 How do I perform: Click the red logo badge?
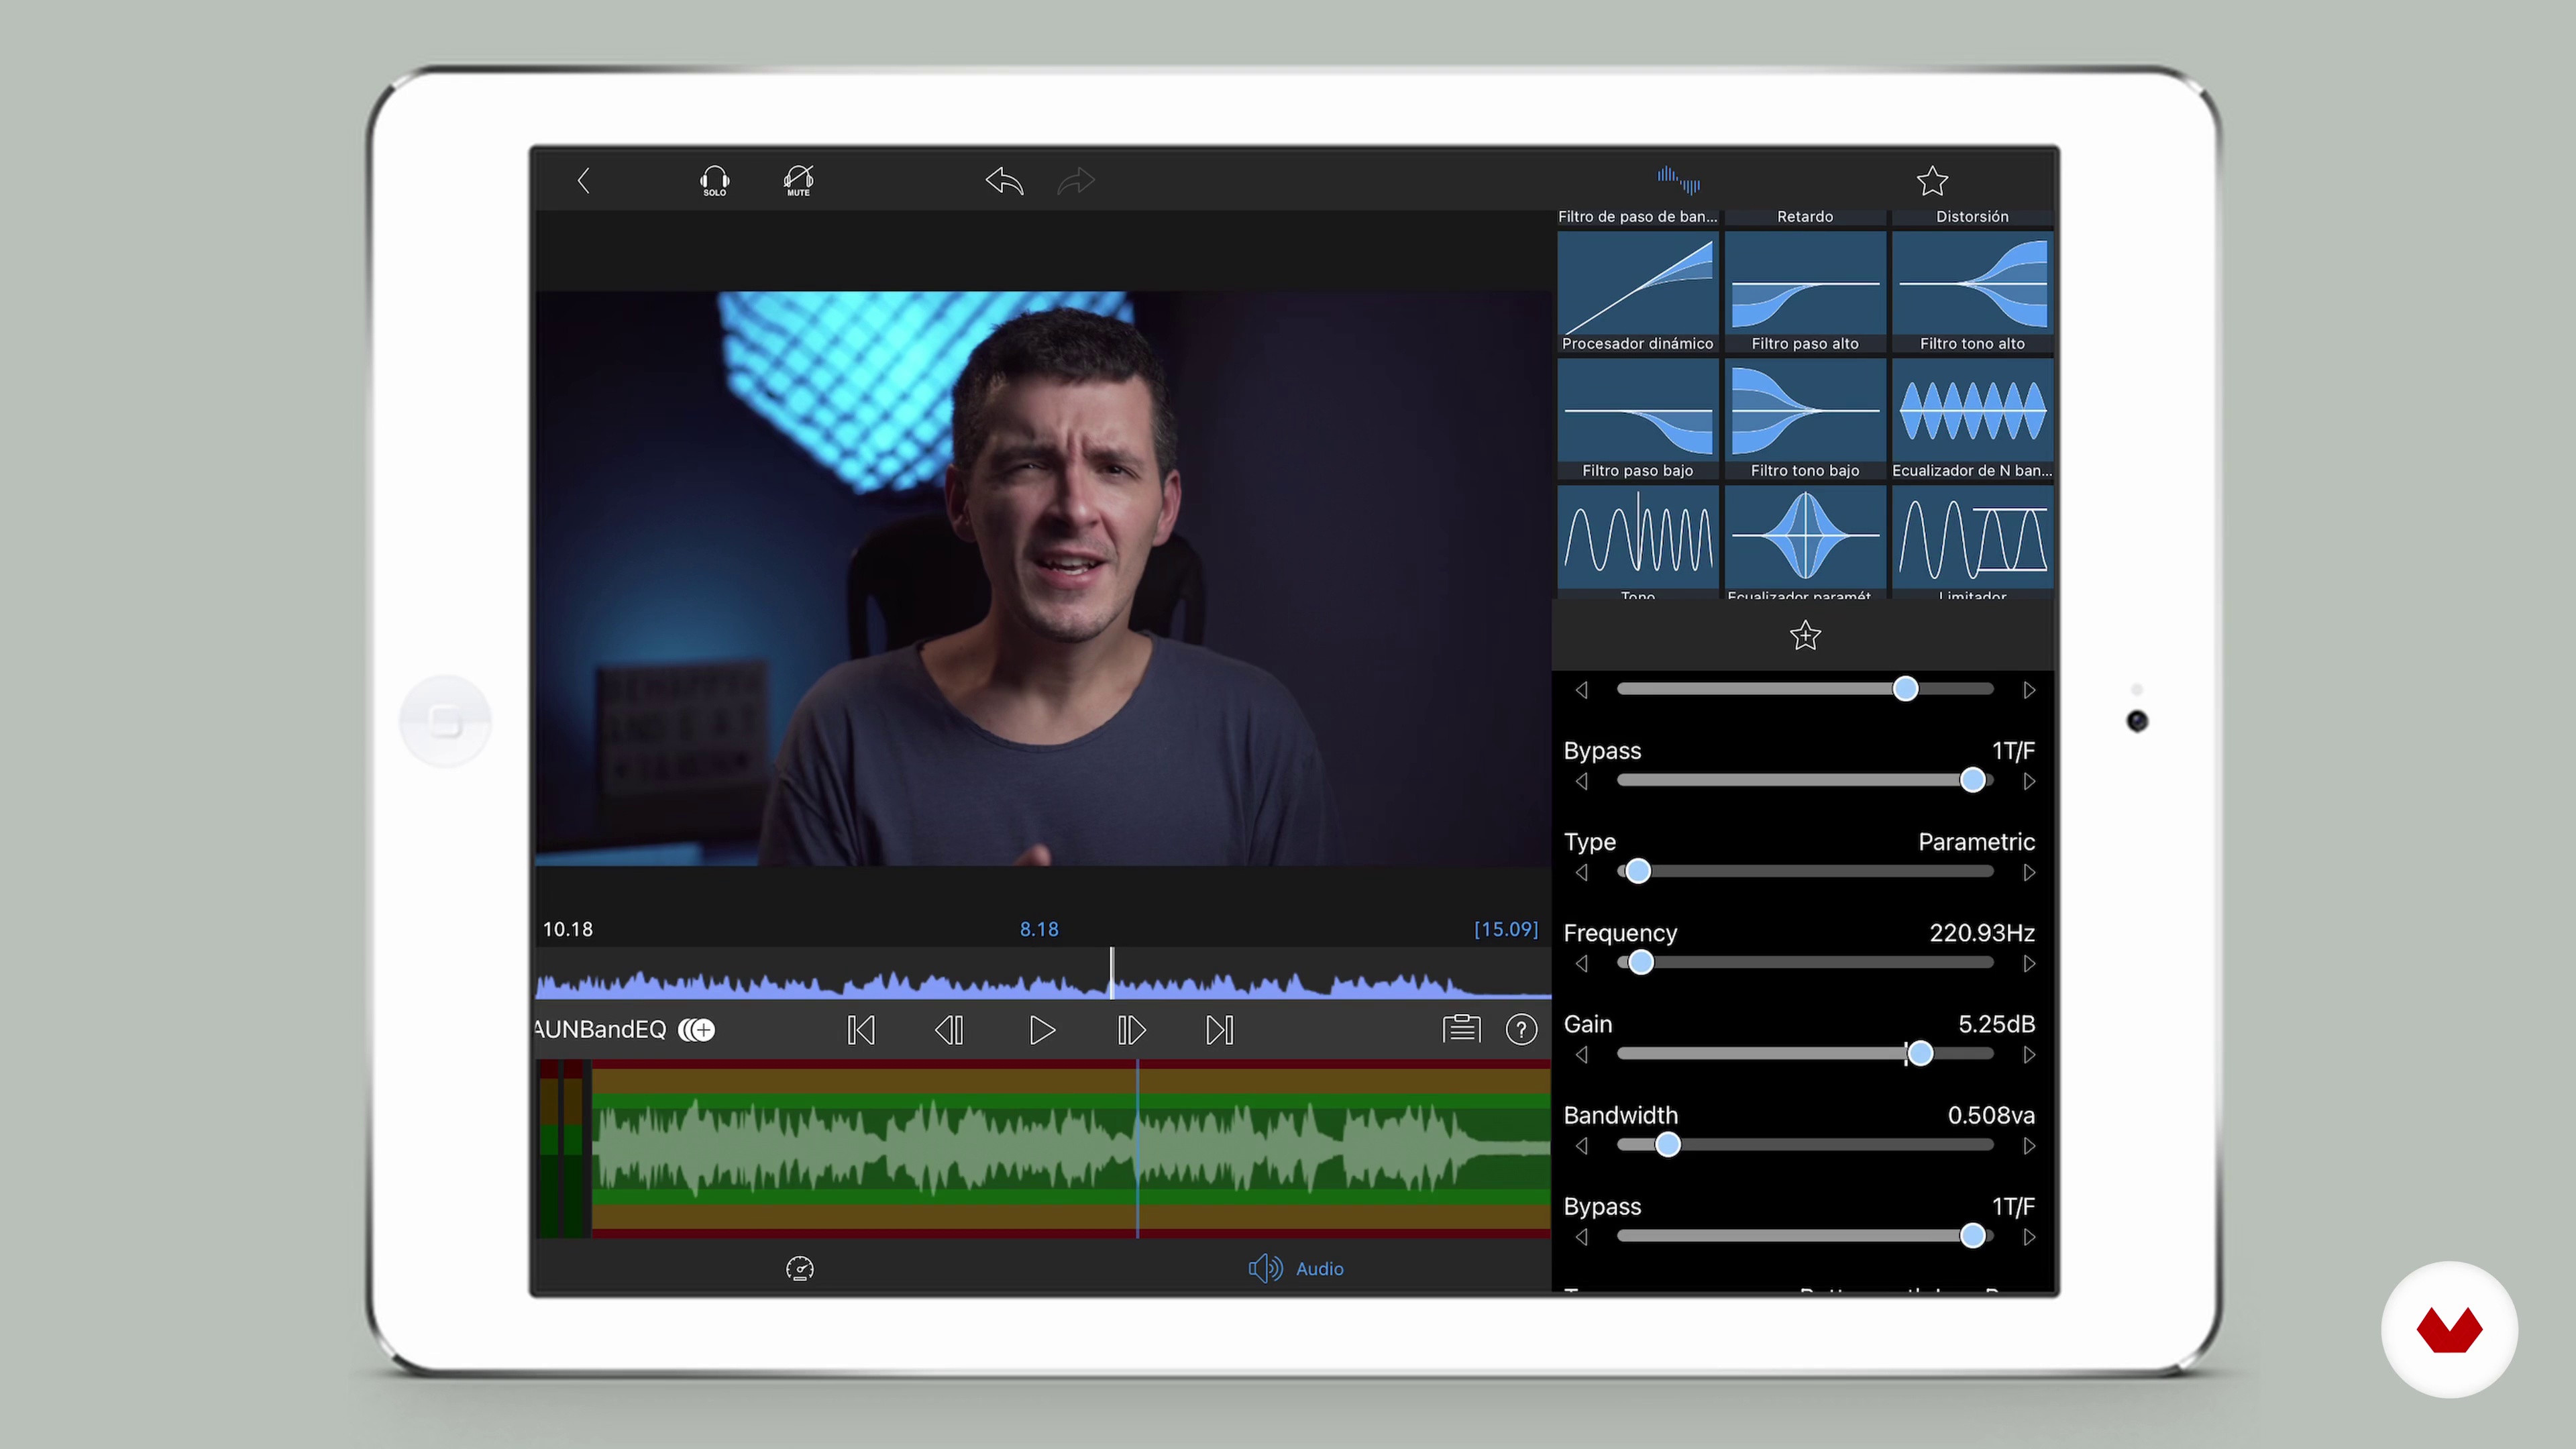[2449, 1330]
